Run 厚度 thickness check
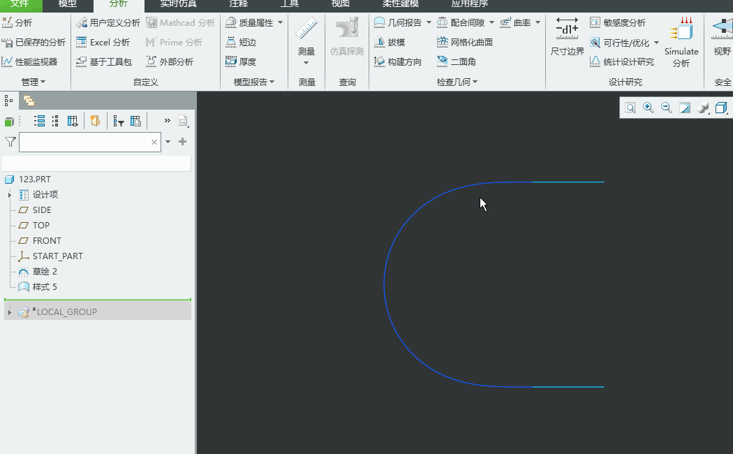Viewport: 733px width, 454px height. coord(242,61)
